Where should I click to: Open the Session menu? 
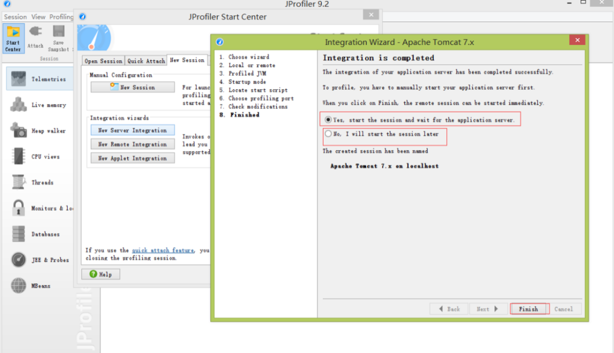[15, 17]
